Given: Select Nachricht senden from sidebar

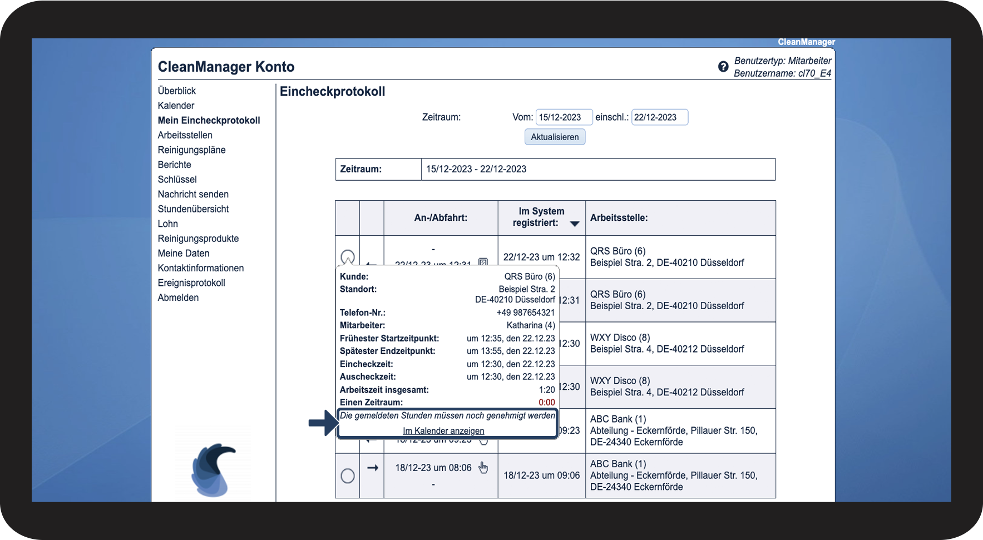Looking at the screenshot, I should tap(193, 194).
